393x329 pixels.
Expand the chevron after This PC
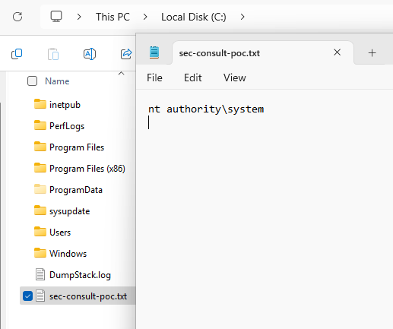click(145, 17)
